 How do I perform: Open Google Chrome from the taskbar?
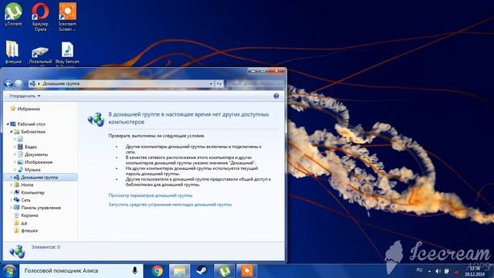click(157, 271)
